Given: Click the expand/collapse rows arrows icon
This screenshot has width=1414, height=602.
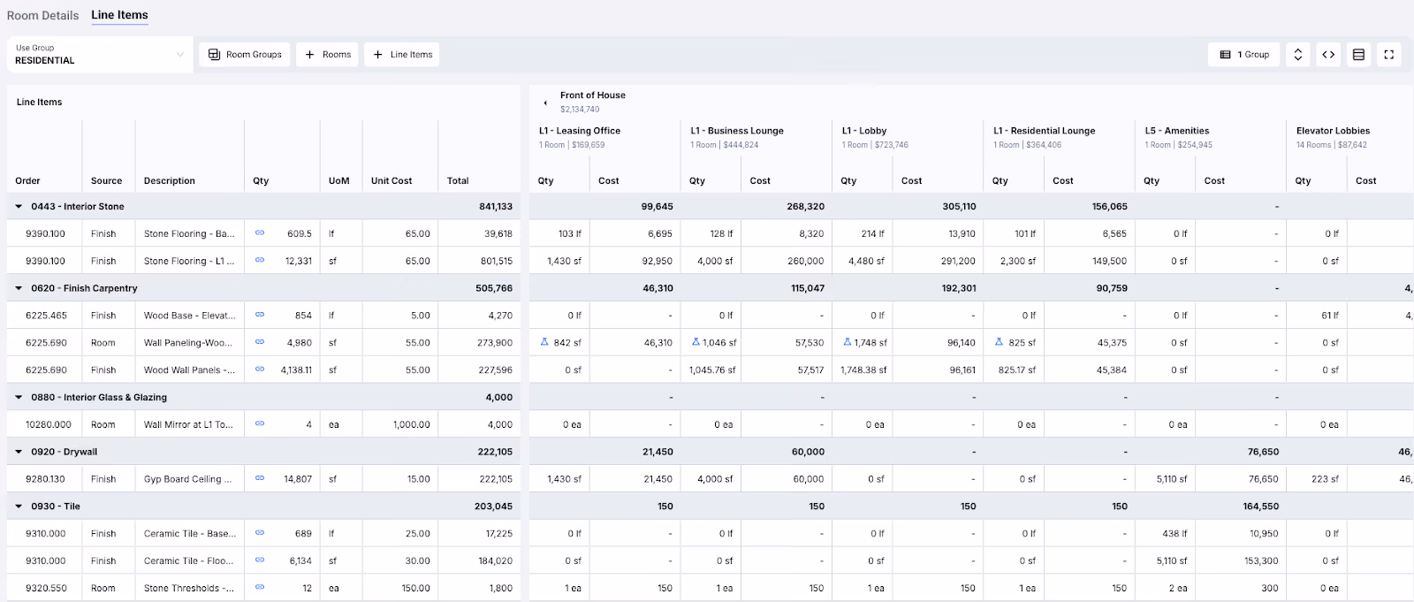Looking at the screenshot, I should click(x=1297, y=55).
